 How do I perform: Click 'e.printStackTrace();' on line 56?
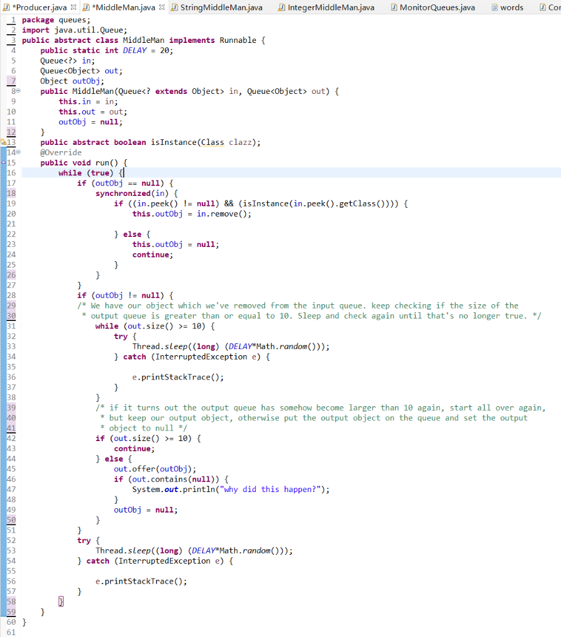(x=141, y=581)
